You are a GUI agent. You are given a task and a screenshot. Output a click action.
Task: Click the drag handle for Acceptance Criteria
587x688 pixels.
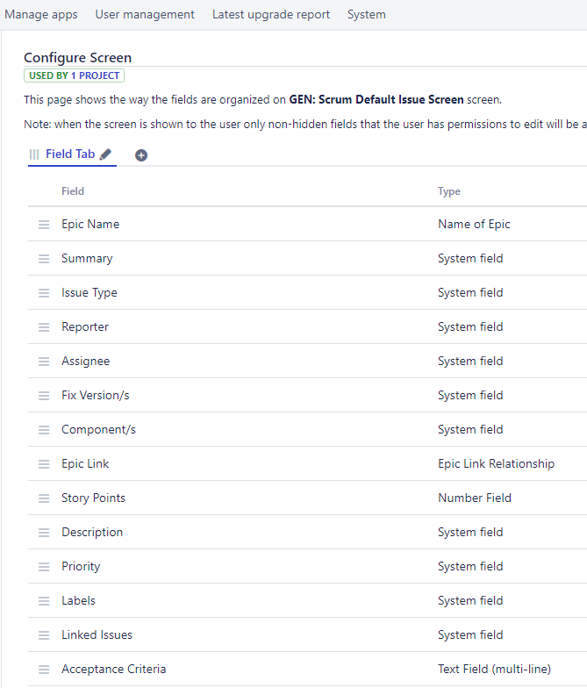click(x=44, y=670)
